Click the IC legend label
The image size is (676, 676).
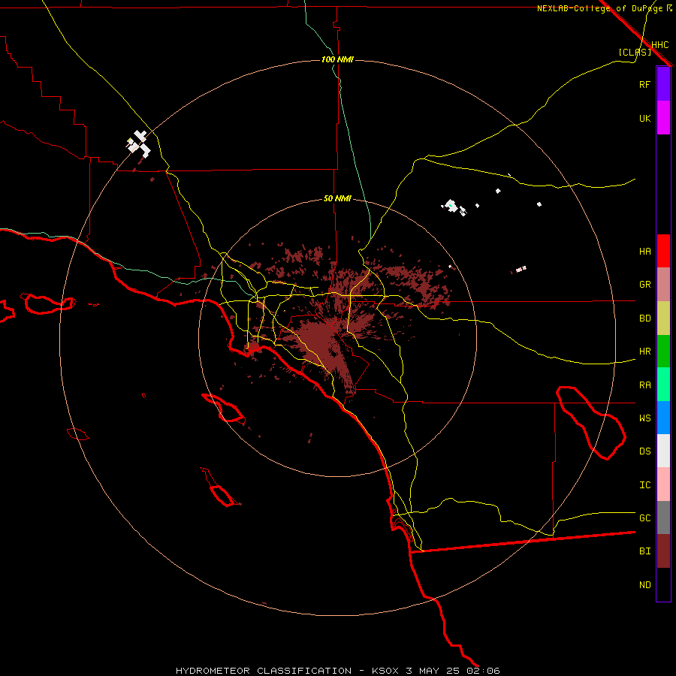click(x=644, y=485)
